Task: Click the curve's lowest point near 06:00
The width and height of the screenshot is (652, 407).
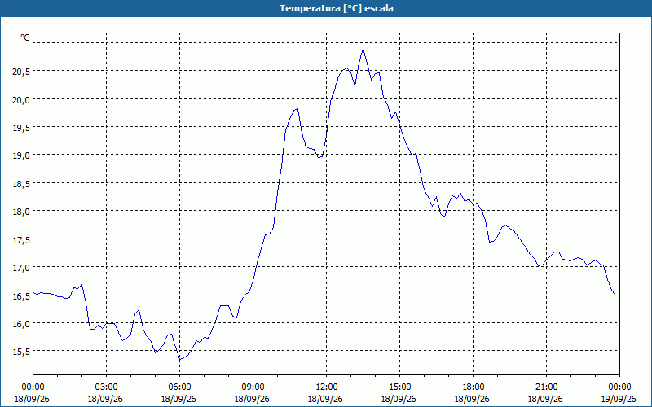Action: [180, 359]
